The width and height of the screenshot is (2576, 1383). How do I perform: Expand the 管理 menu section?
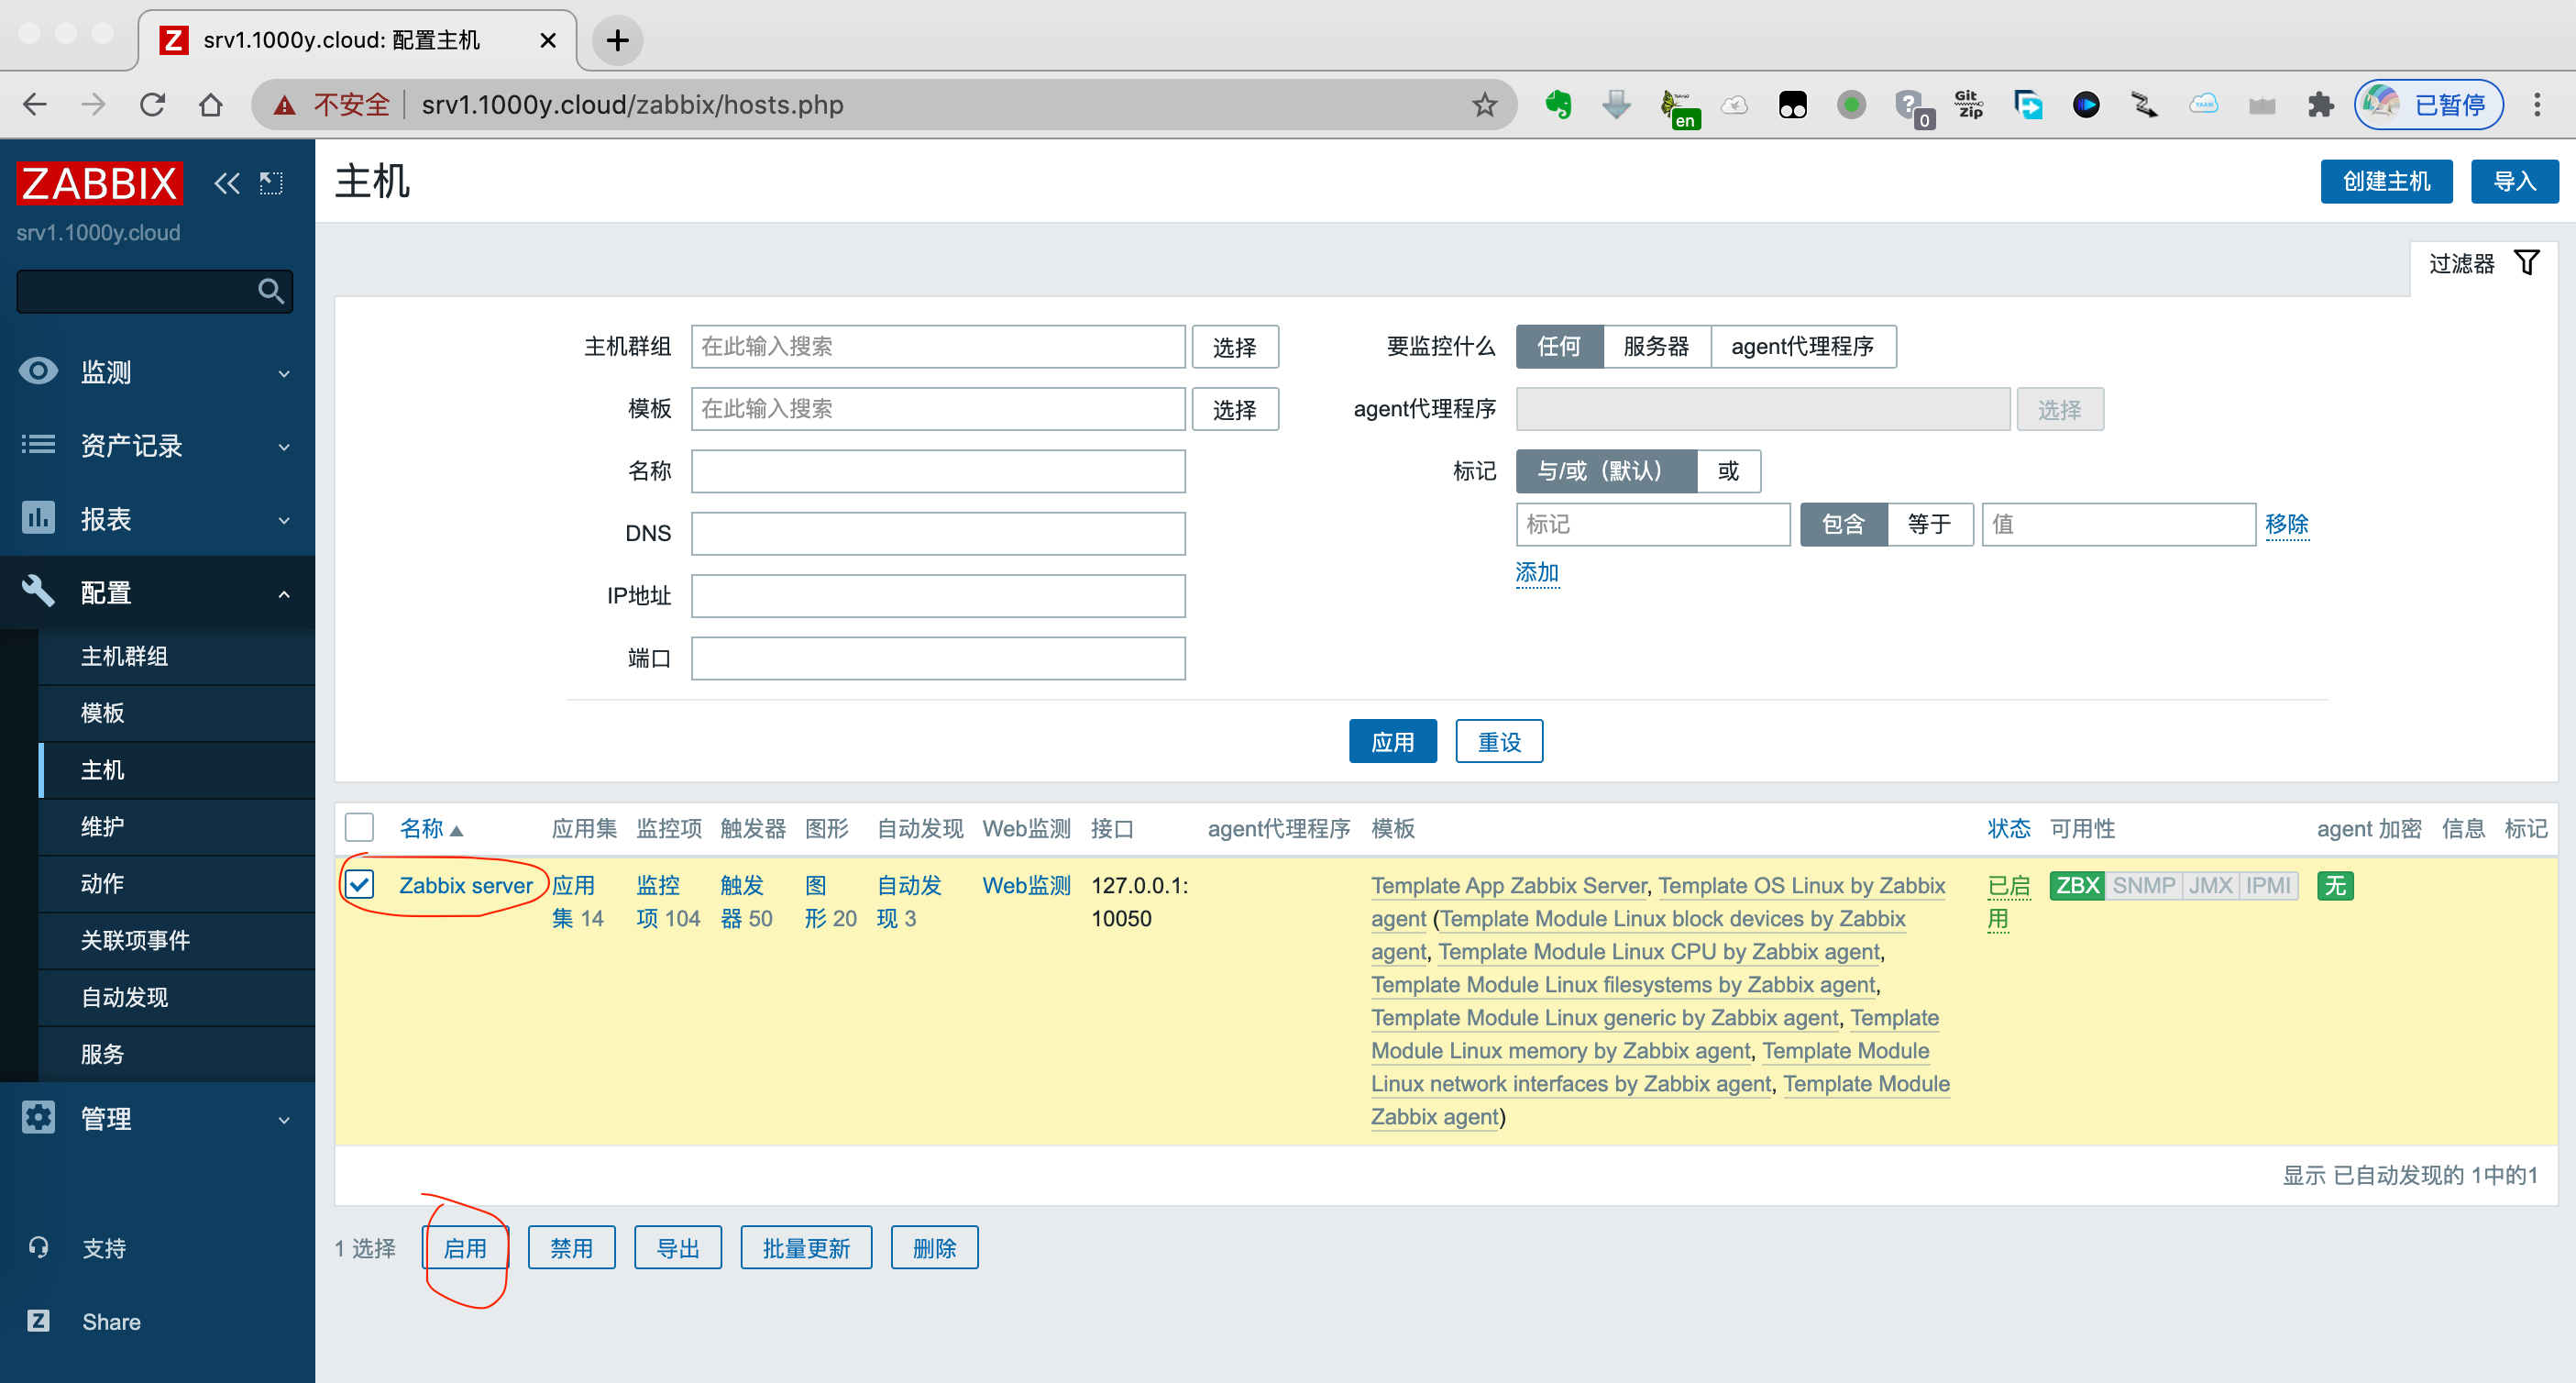coord(157,1119)
